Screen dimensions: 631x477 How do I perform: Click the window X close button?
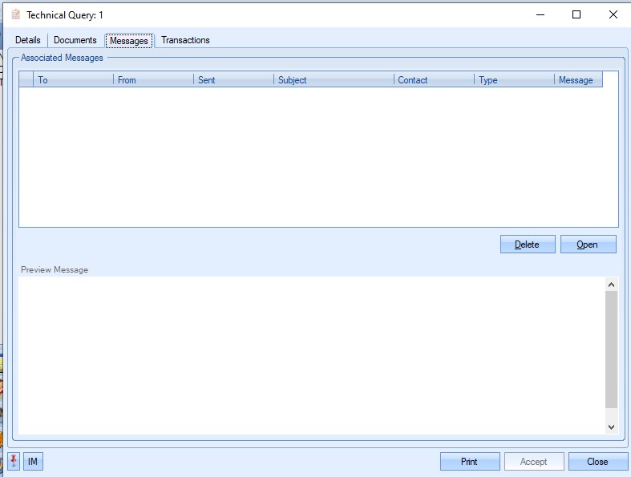pyautogui.click(x=613, y=15)
